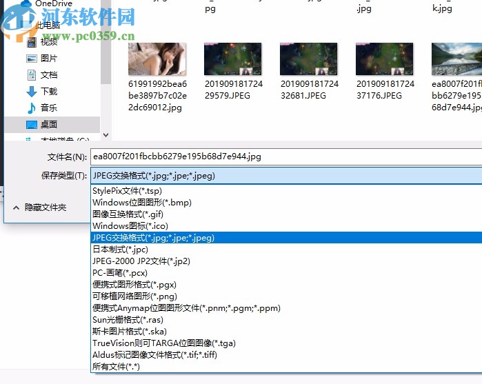Choose 日本制式(*.jpc) format
This screenshot has width=482, height=384.
[286, 250]
